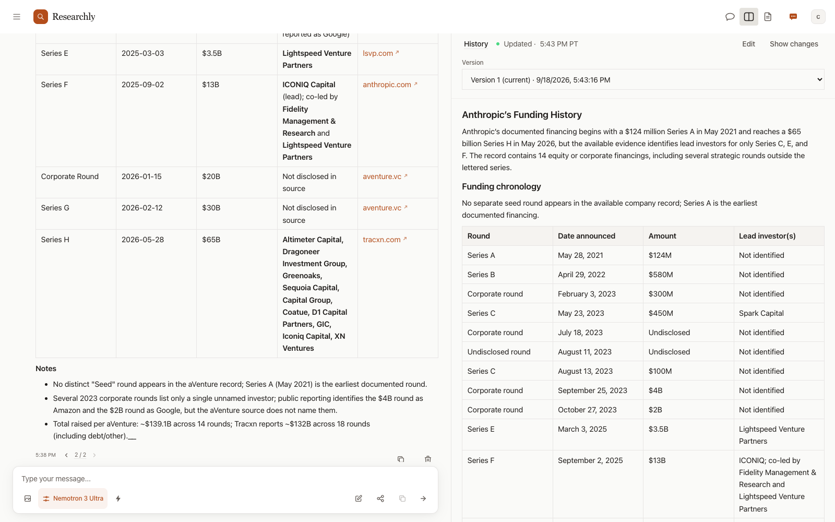
Task: Click the compose new note icon
Action: pos(359,499)
